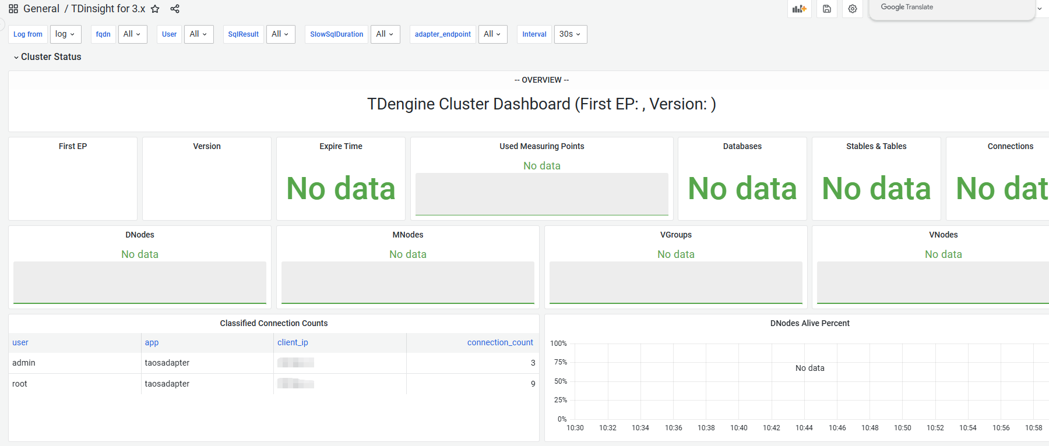Sort table by user column header
Screen dimensions: 1049x446
pyautogui.click(x=20, y=342)
